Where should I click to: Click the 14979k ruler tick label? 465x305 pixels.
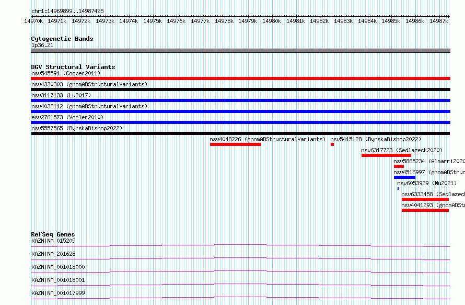(248, 21)
